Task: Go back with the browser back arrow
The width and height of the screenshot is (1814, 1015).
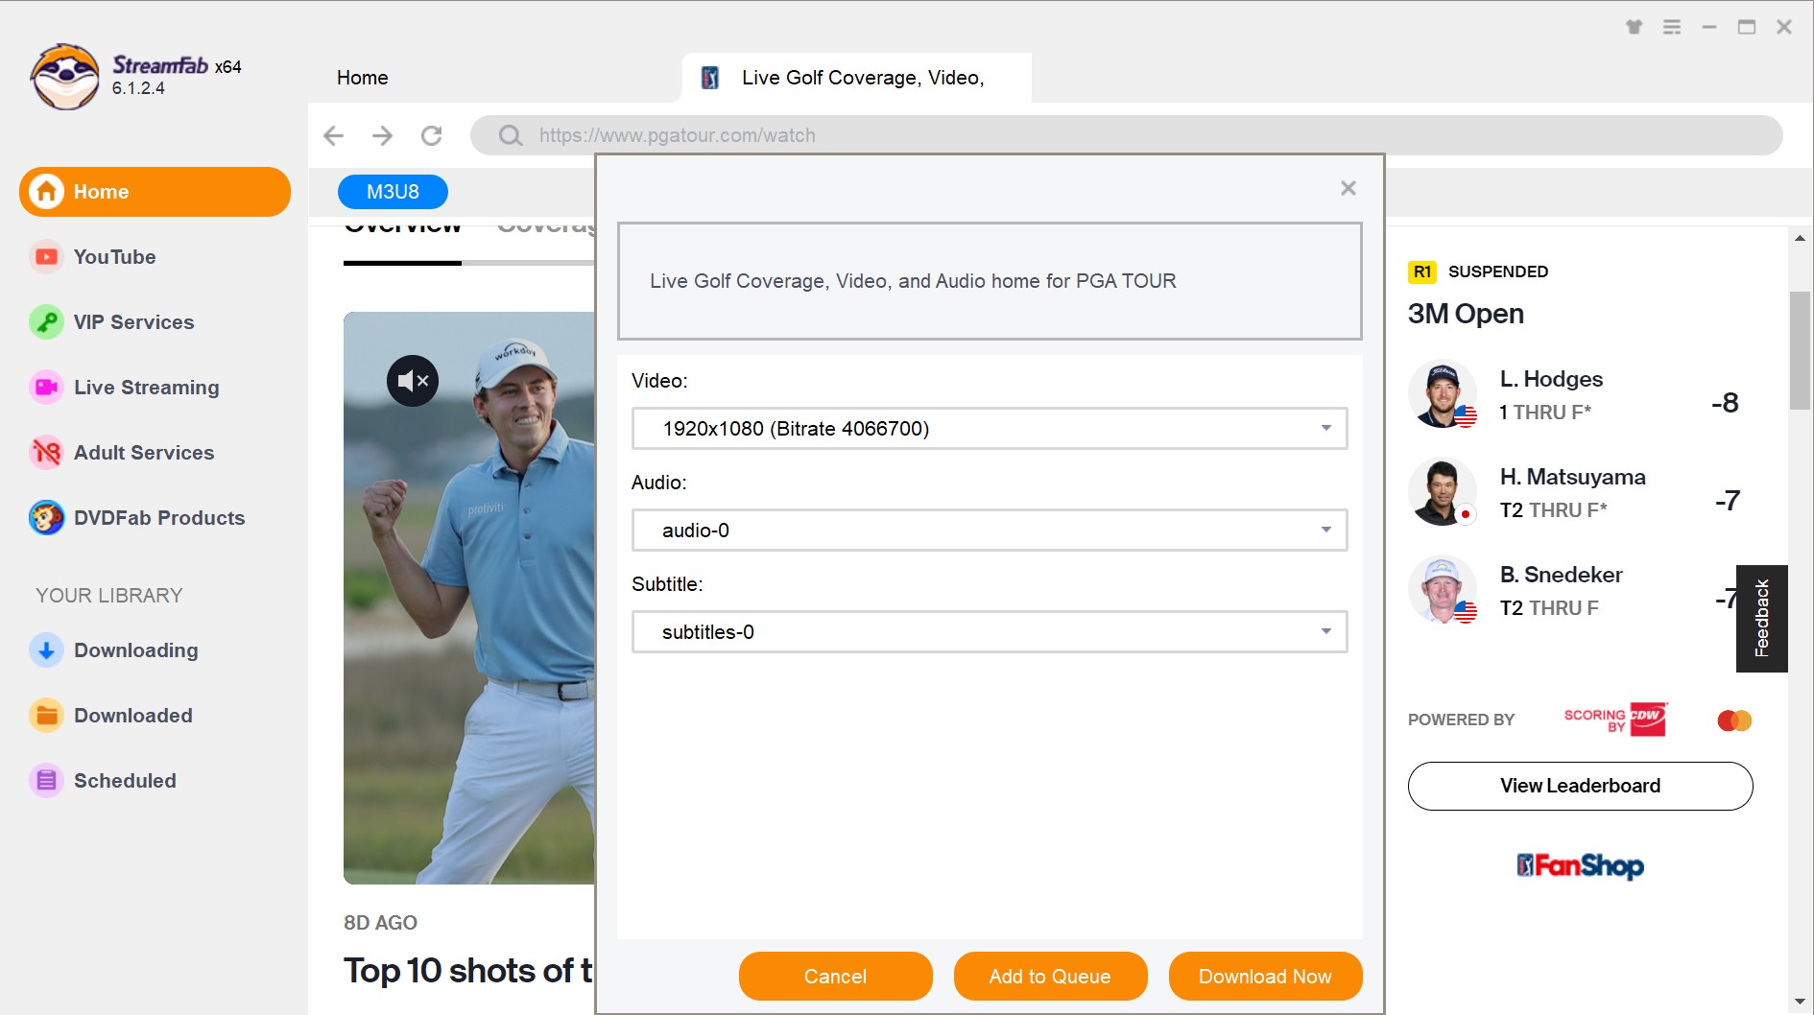Action: point(334,135)
